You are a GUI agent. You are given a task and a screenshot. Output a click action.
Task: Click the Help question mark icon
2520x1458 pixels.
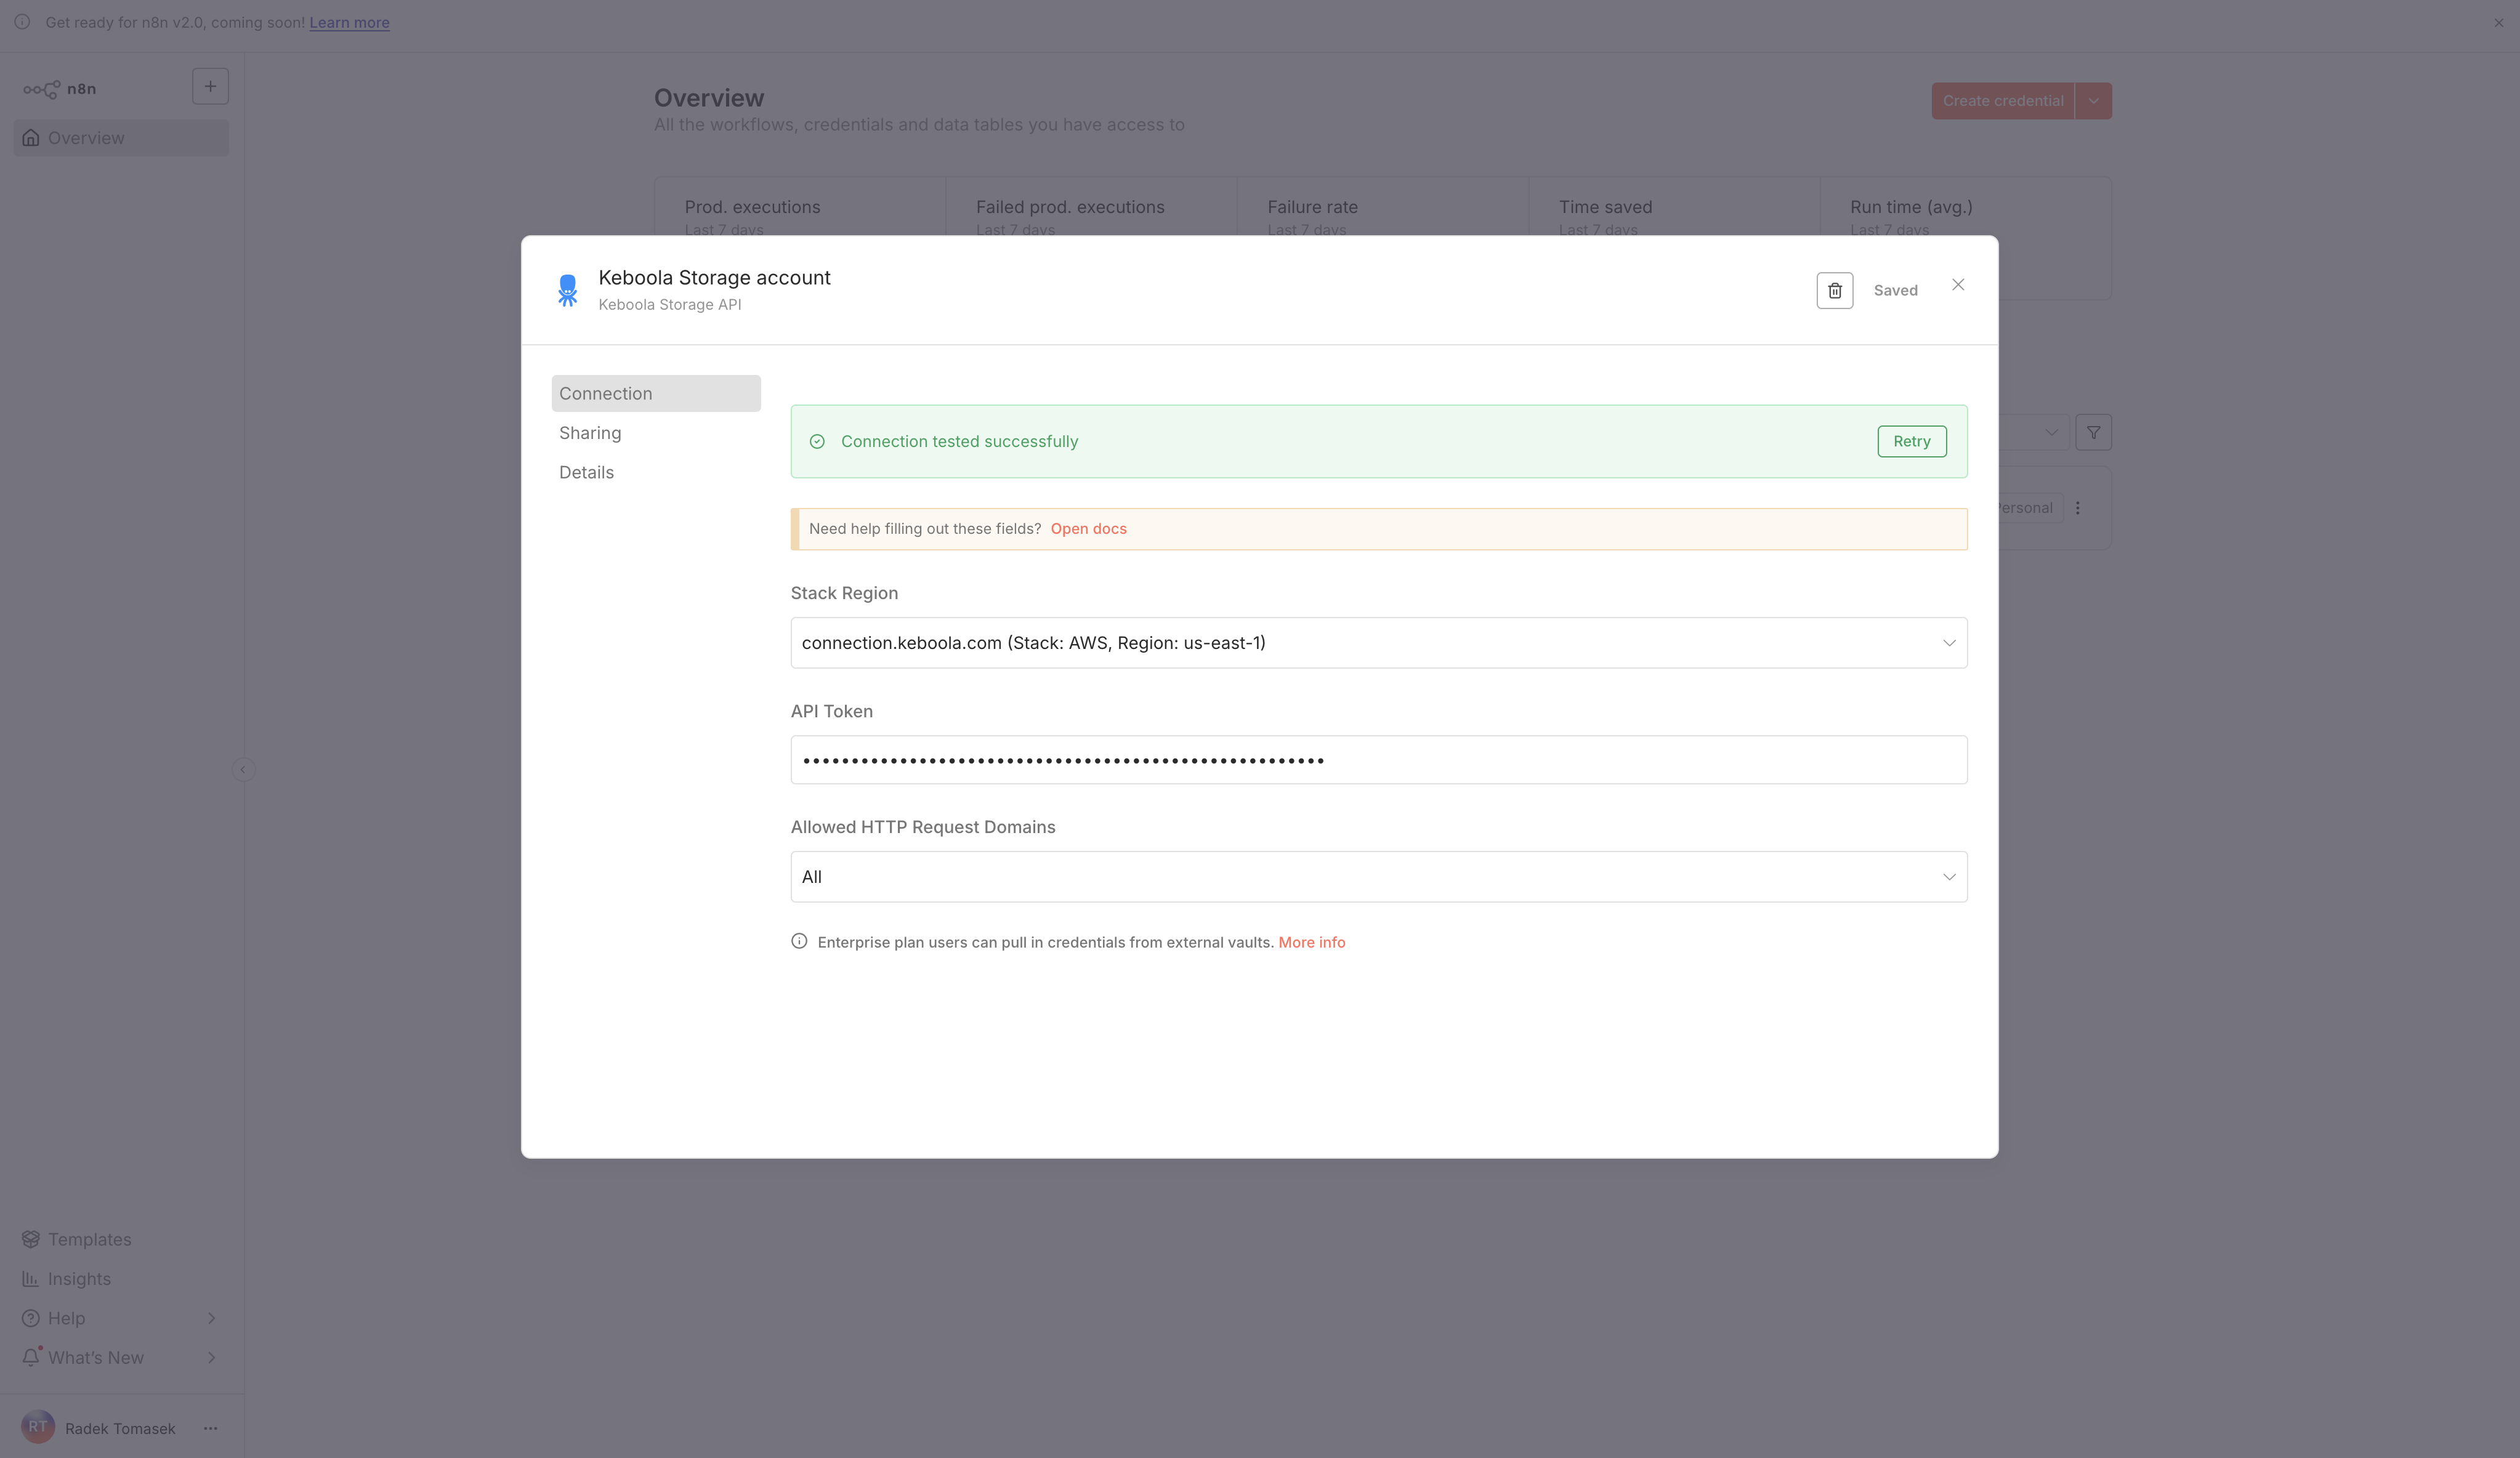pos(31,1318)
